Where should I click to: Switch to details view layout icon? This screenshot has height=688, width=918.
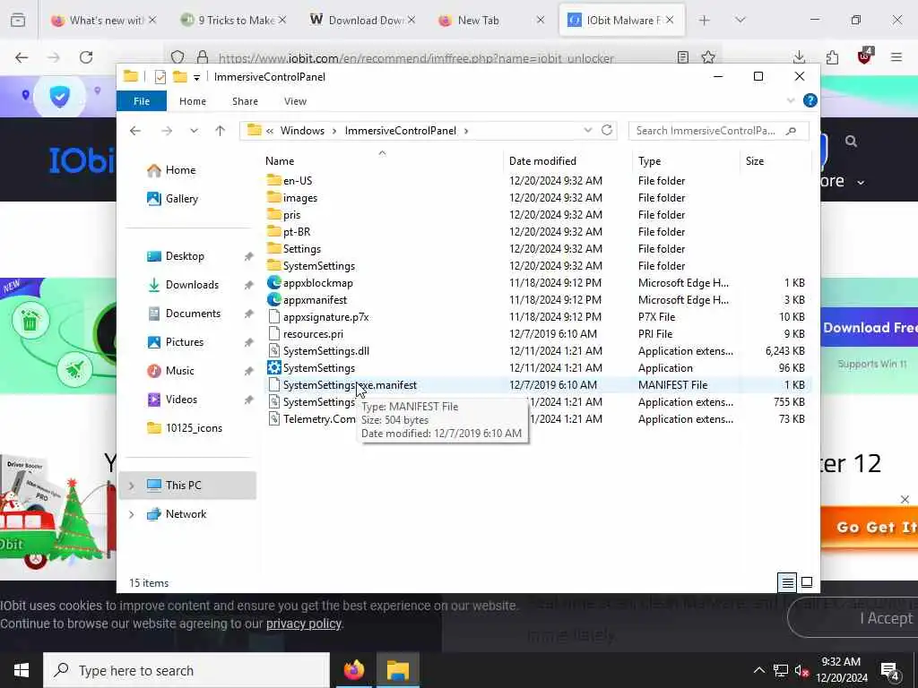[787, 582]
